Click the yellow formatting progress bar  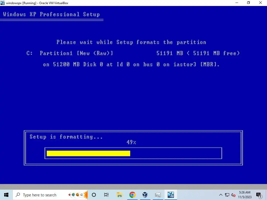point(88,153)
